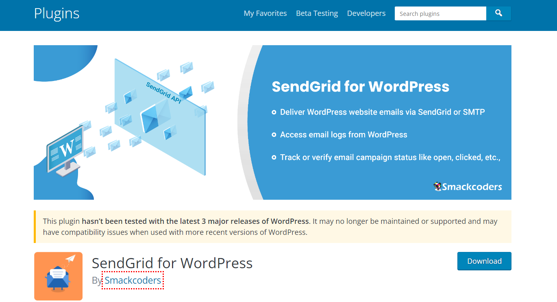Open the Developers menu link
Viewport: 557px width, 302px height.
(x=366, y=13)
